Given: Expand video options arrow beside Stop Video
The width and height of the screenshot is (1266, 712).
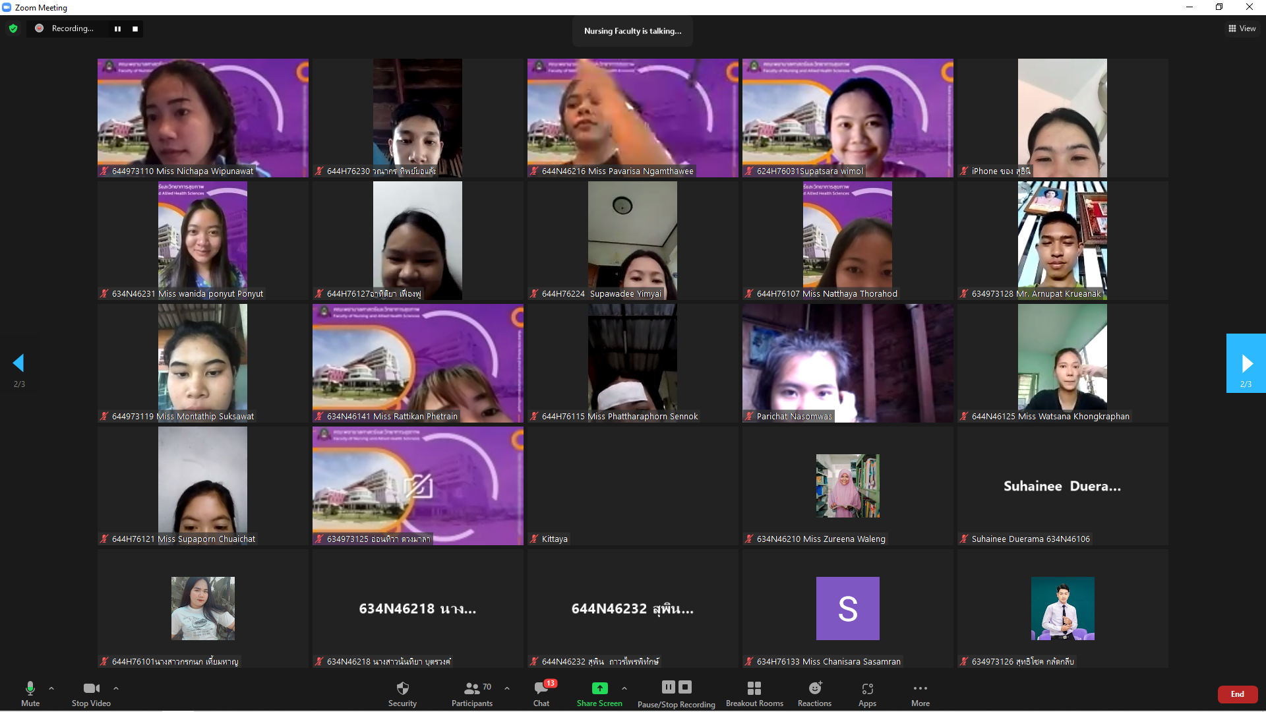Looking at the screenshot, I should (116, 688).
